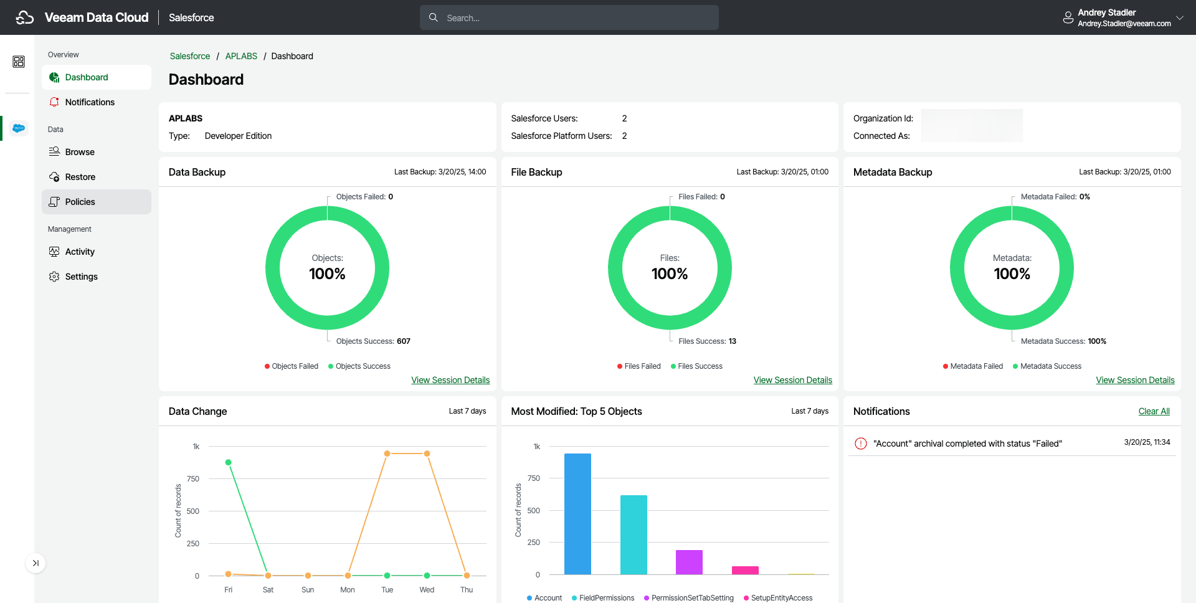Toggle Files Success legend in File Backup
The image size is (1196, 603).
696,366
